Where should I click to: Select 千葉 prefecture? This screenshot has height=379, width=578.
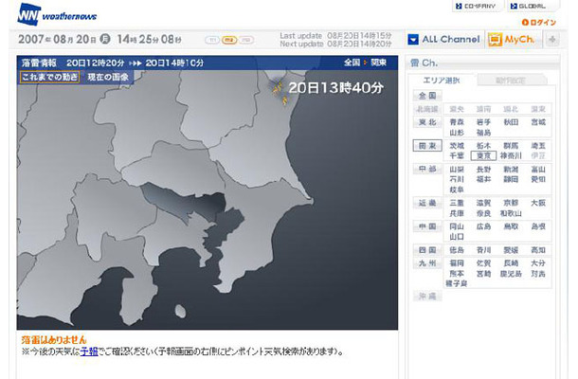(457, 155)
